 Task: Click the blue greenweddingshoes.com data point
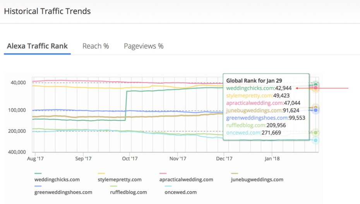pyautogui.click(x=316, y=110)
